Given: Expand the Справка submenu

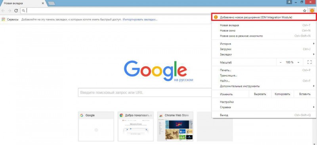Looking at the screenshot, I should (x=264, y=107).
